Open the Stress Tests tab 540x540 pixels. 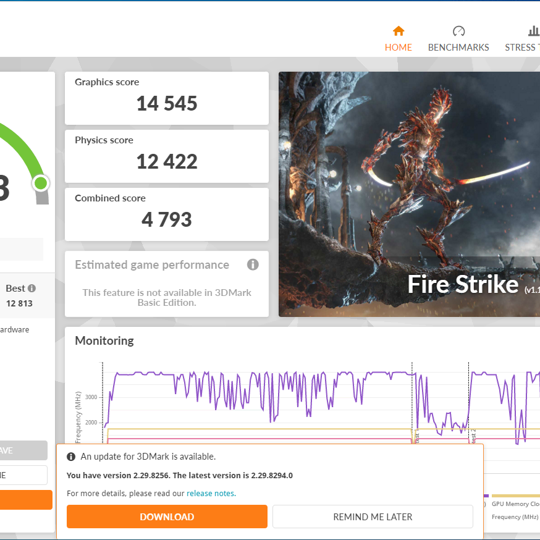[522, 38]
